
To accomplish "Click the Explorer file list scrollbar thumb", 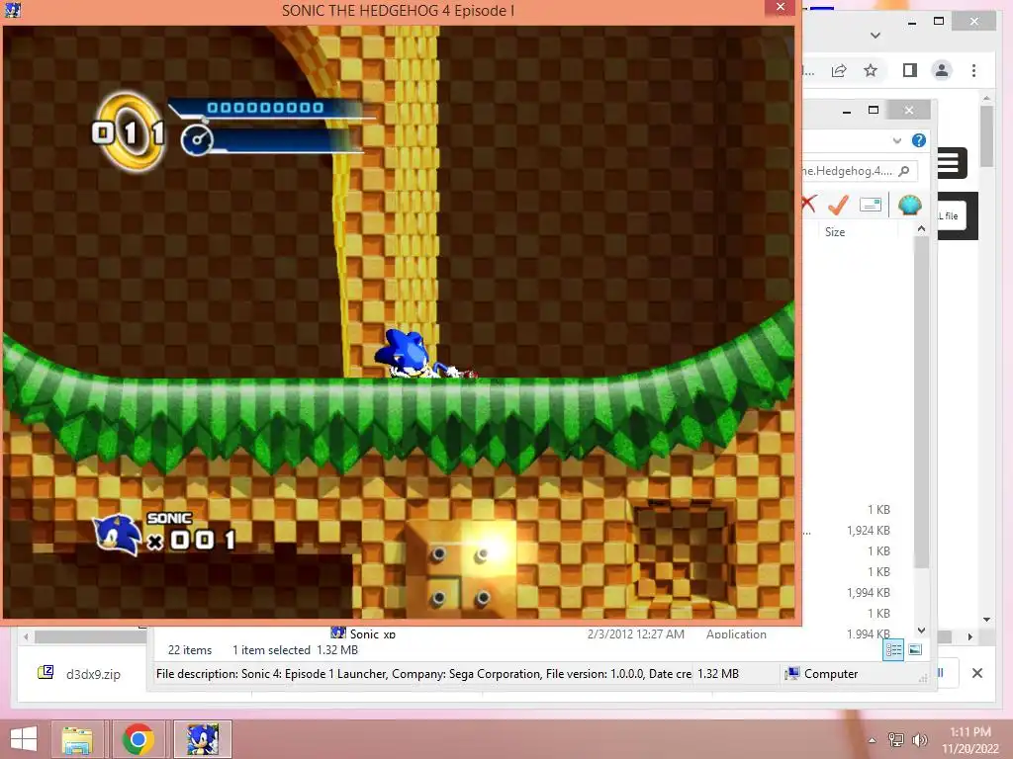I will 922,401.
